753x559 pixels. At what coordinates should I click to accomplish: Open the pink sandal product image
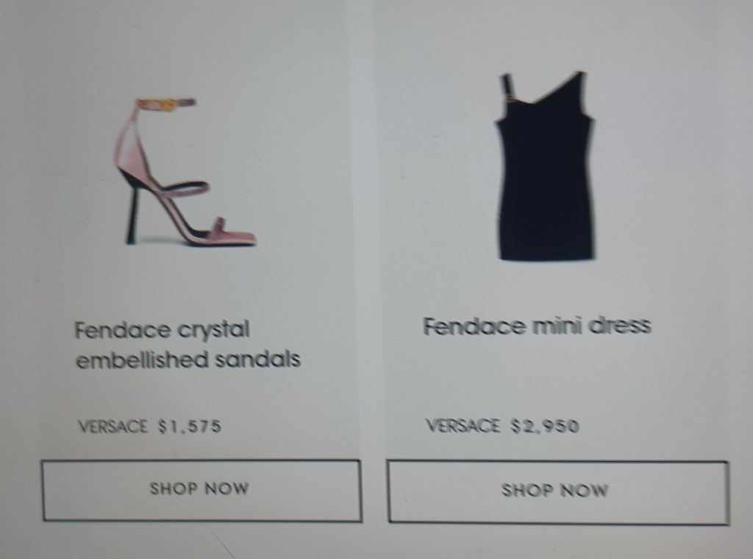185,172
